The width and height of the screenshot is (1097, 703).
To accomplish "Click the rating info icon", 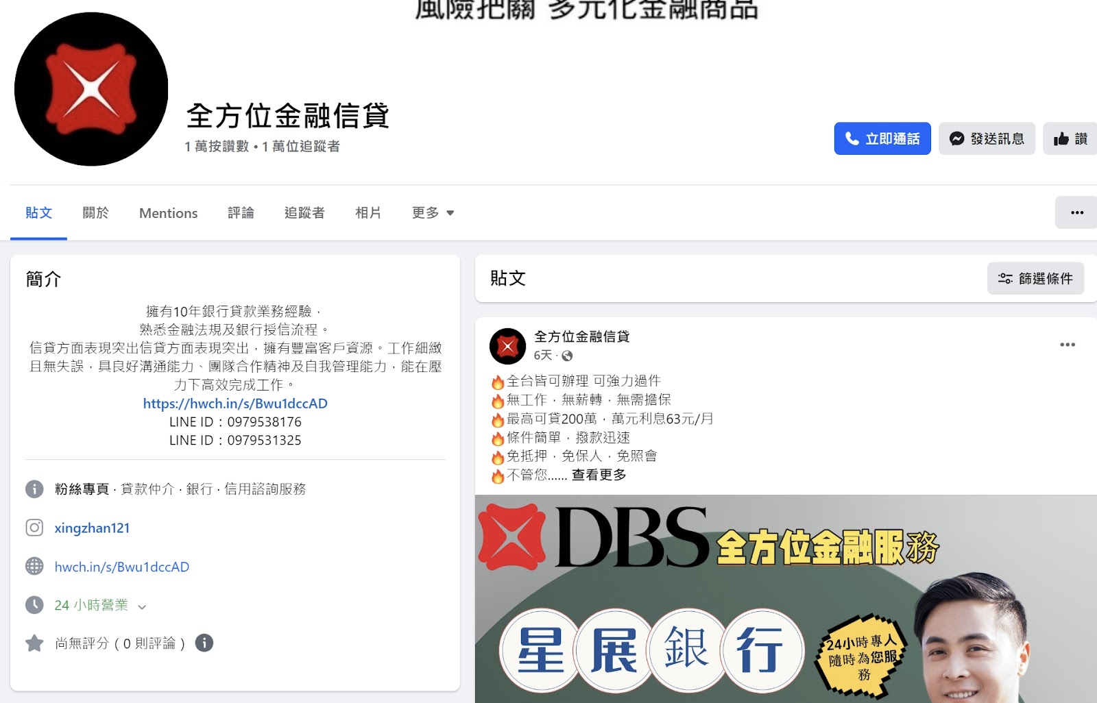I will pos(204,643).
